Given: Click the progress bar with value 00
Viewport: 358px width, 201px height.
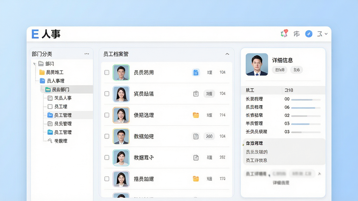Looking at the screenshot, I should tap(306, 100).
